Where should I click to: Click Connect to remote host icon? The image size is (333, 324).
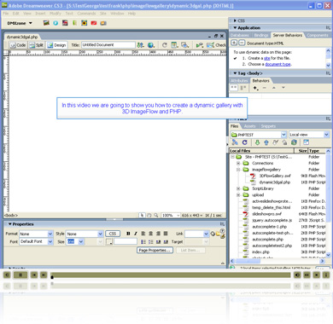[x=235, y=142]
